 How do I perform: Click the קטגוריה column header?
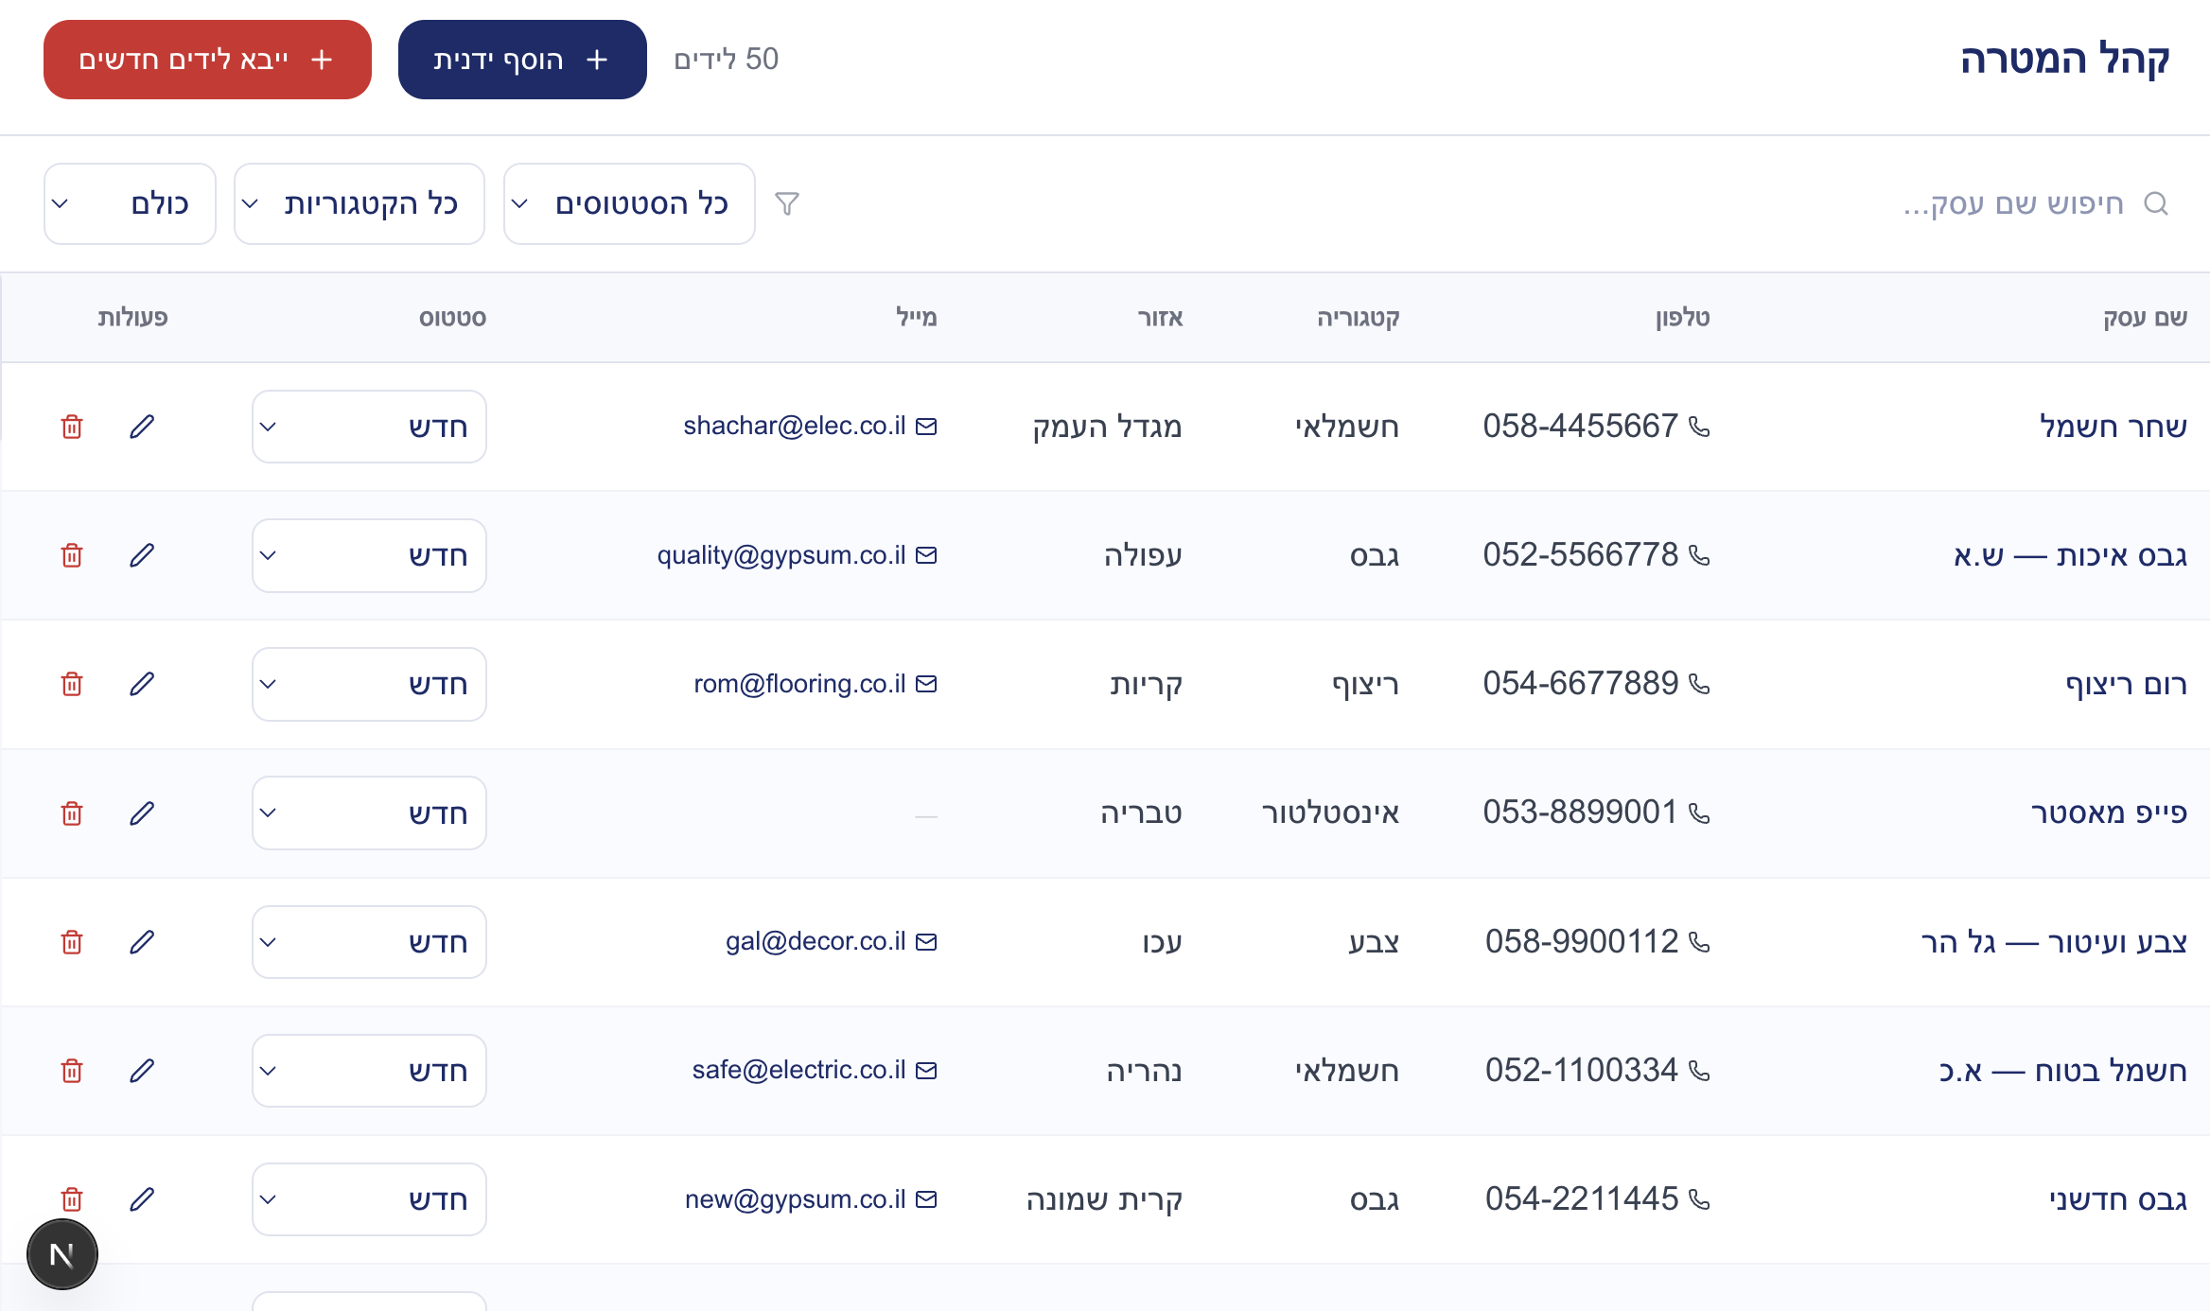1358,318
